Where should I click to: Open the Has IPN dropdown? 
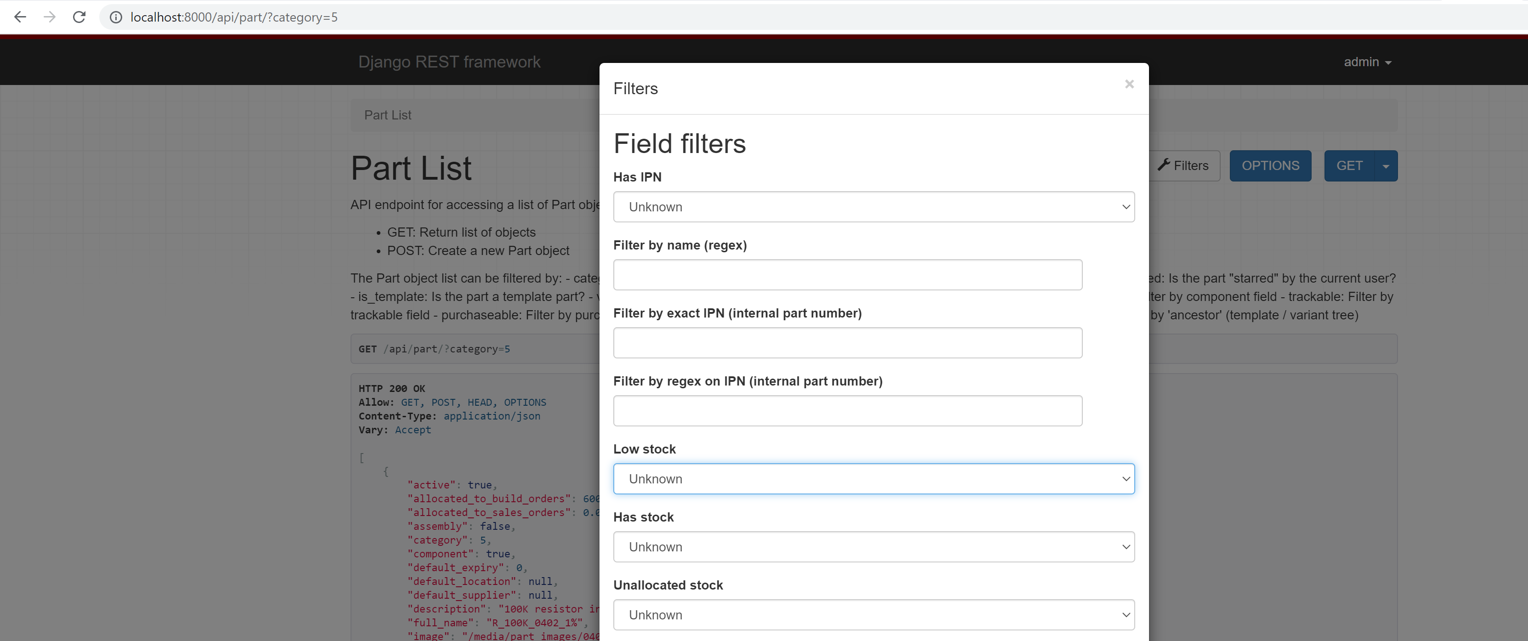874,207
